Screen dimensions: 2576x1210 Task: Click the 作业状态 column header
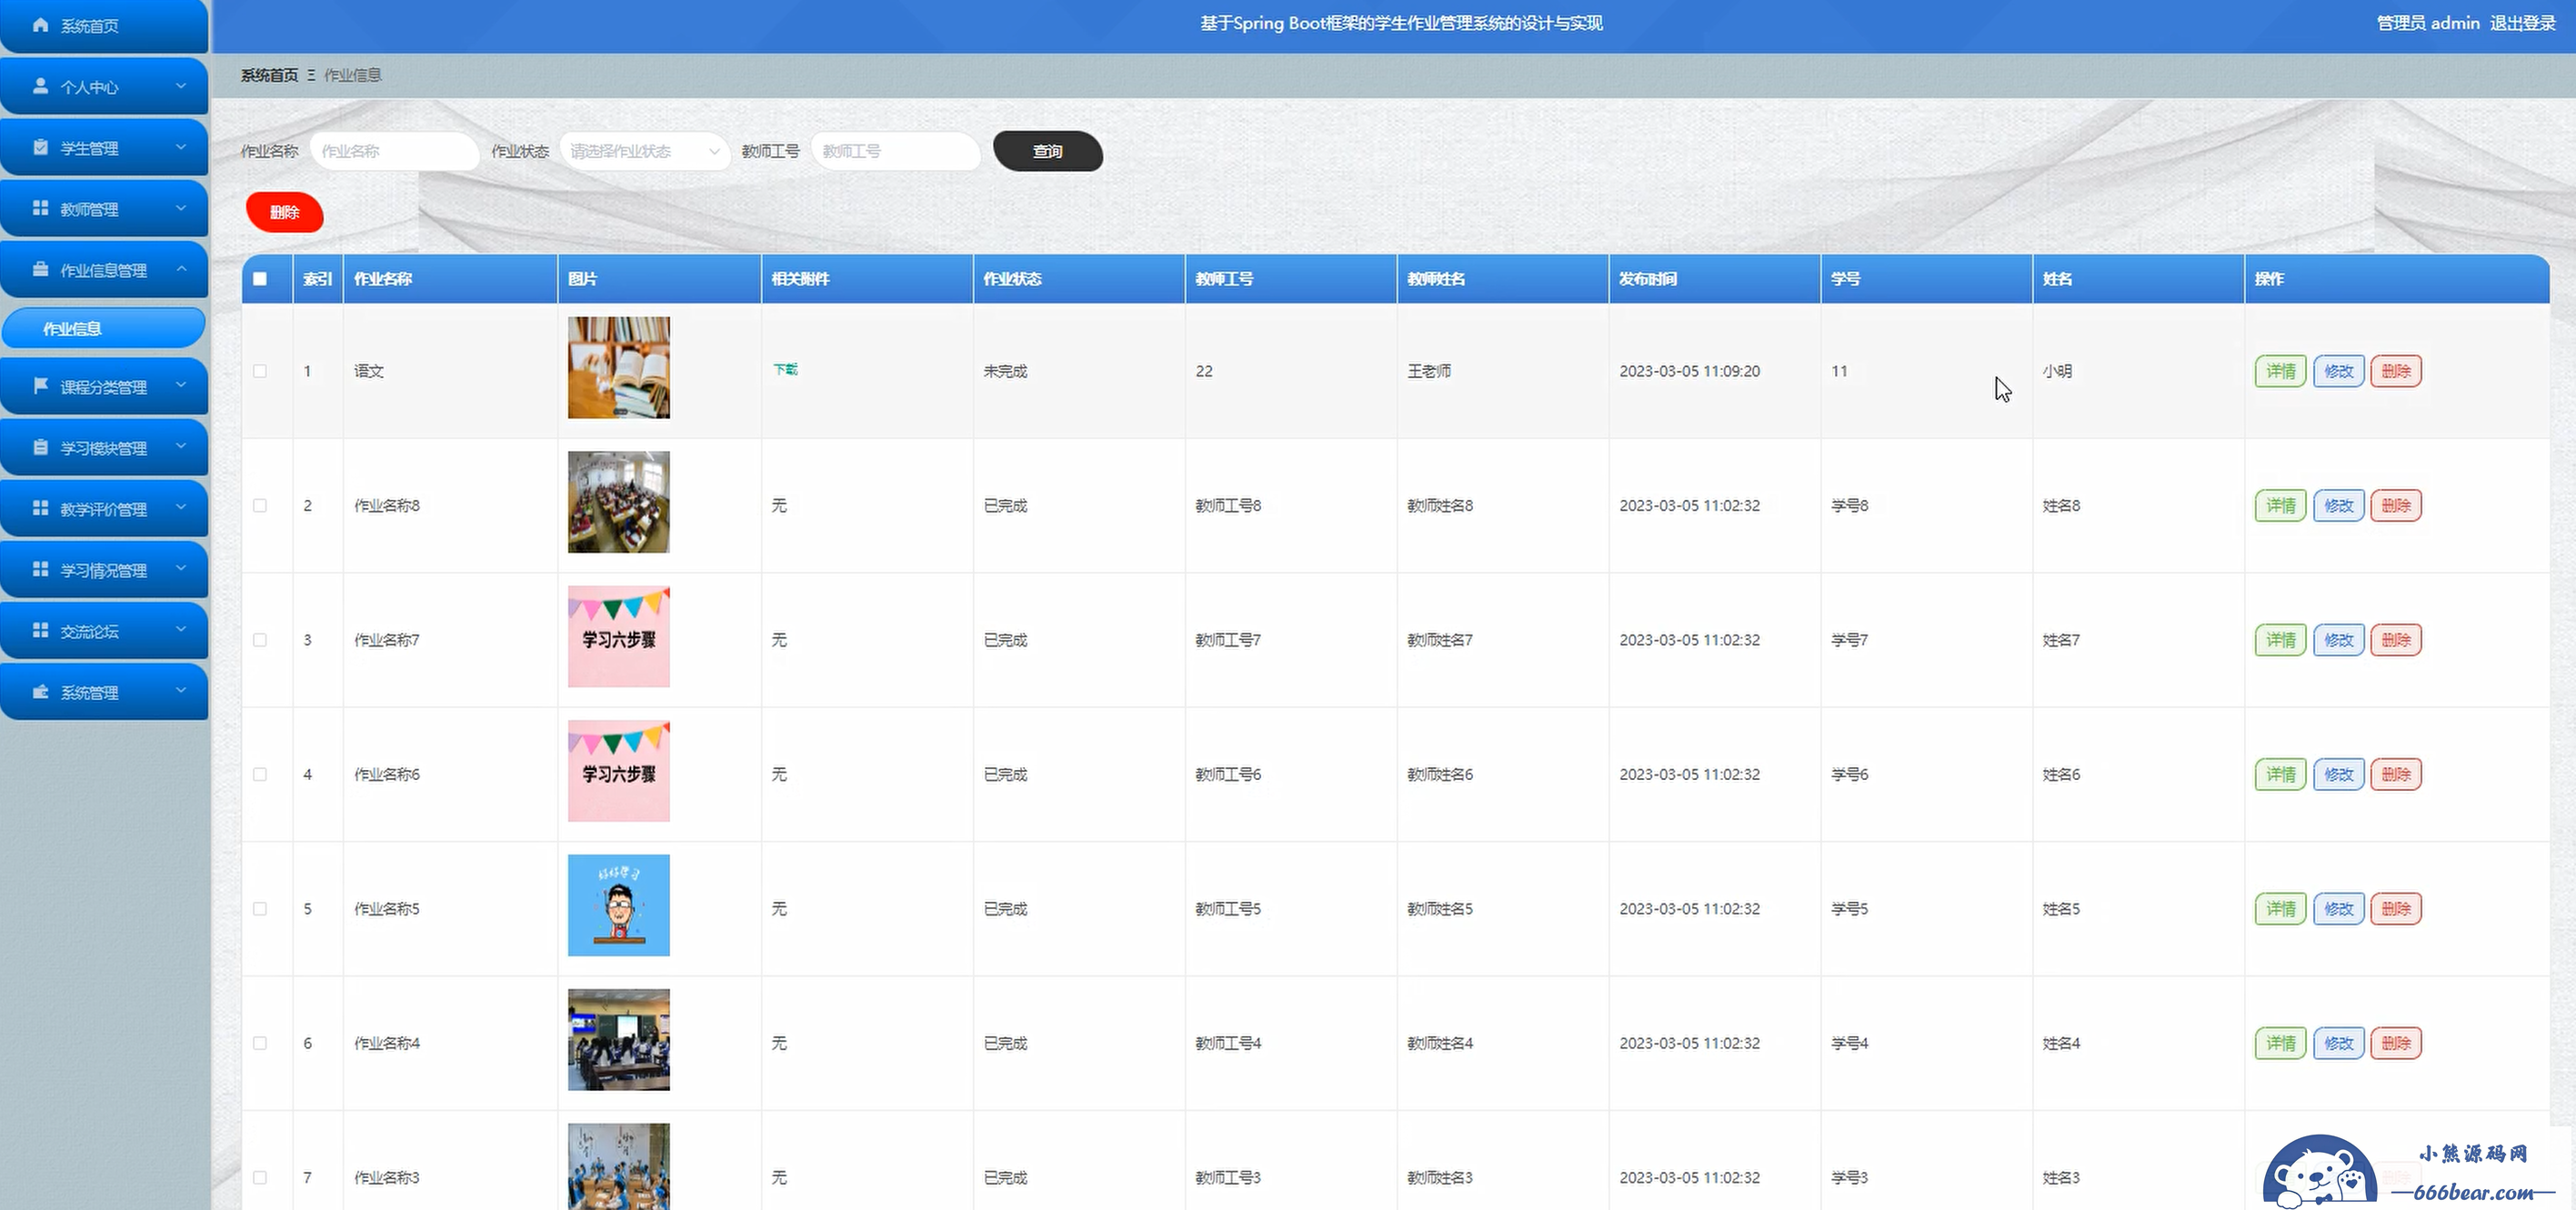point(1078,279)
